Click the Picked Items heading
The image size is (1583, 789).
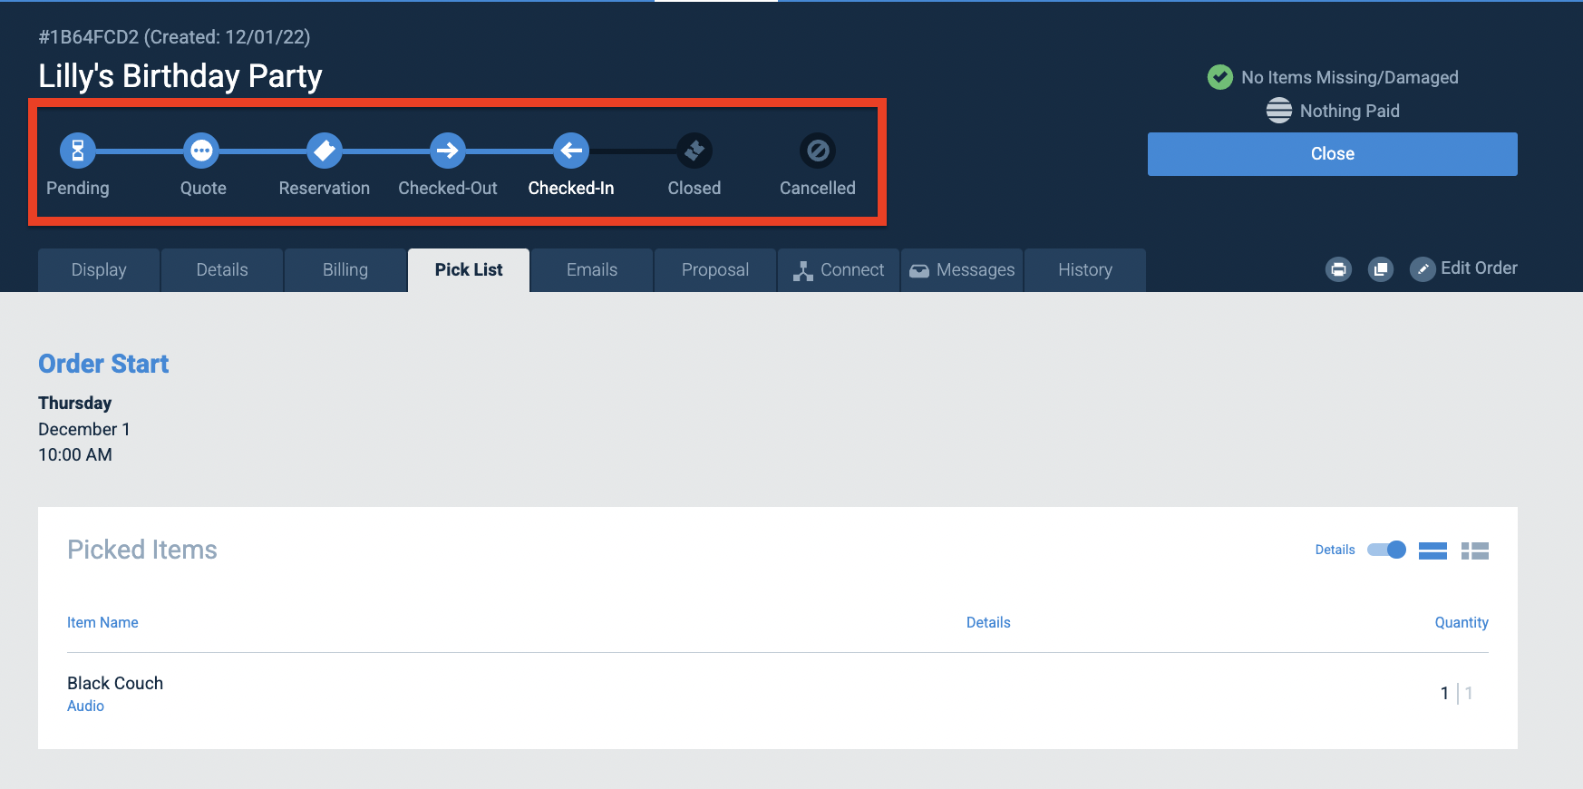142,550
